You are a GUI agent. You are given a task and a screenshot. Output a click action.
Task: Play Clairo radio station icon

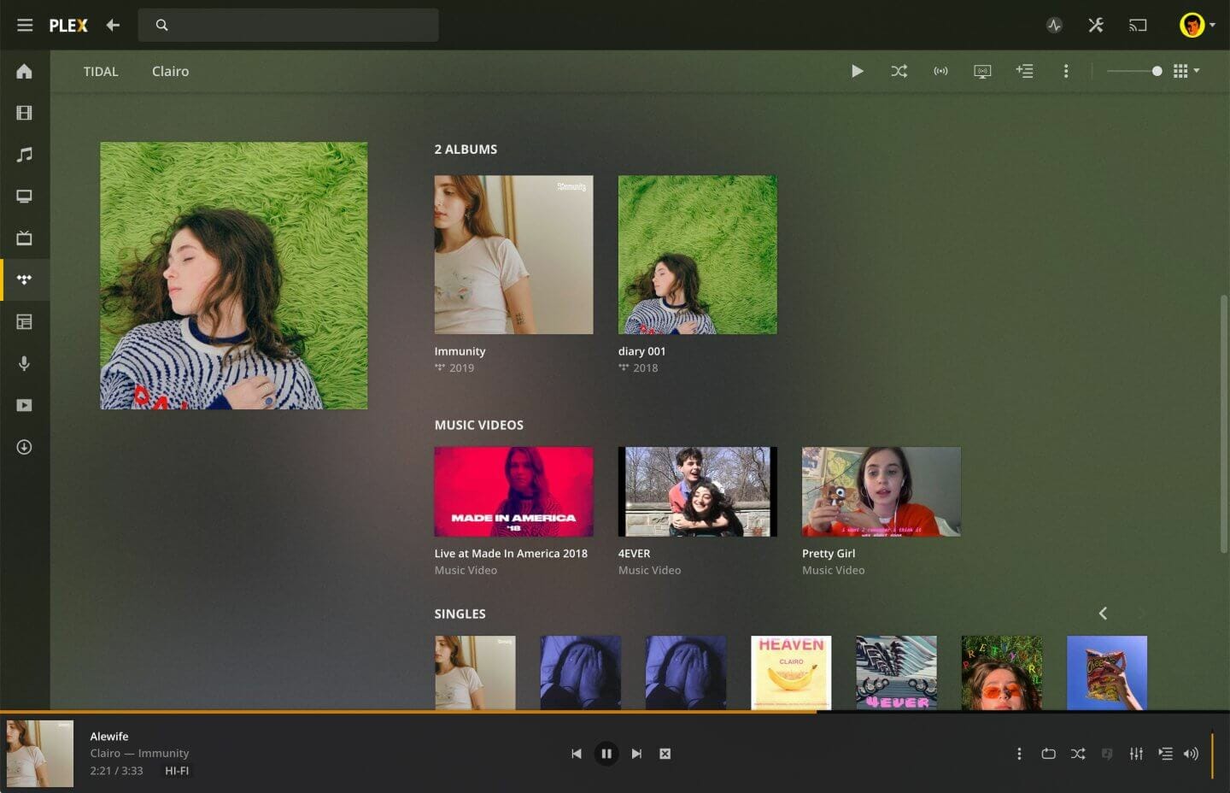pos(940,71)
